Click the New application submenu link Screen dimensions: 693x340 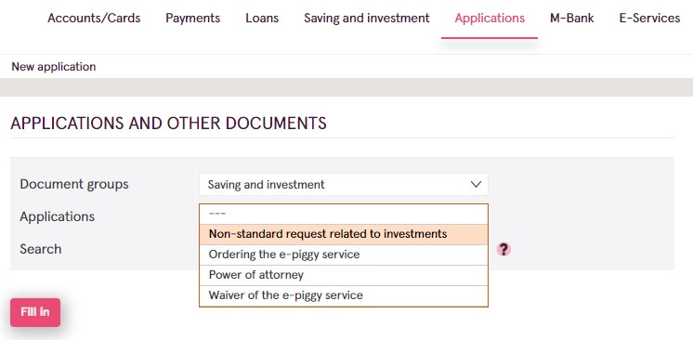click(54, 67)
